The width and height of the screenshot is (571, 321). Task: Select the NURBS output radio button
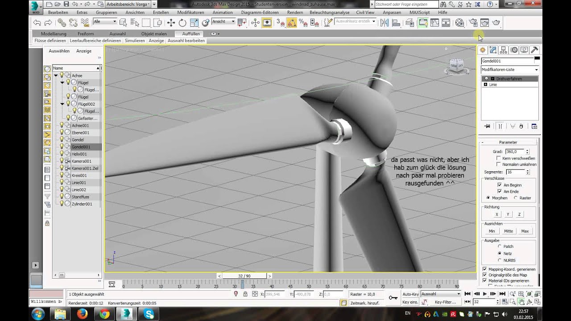point(500,260)
